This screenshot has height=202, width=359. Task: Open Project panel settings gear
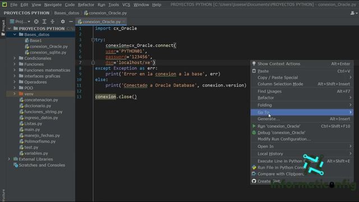click(63, 21)
